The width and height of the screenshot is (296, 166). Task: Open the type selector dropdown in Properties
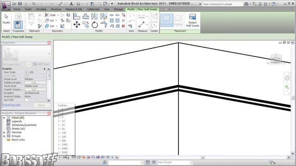(x=49, y=53)
